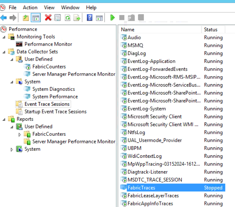The width and height of the screenshot is (235, 207).
Task: Expand System under Reports
Action: (x=12, y=149)
